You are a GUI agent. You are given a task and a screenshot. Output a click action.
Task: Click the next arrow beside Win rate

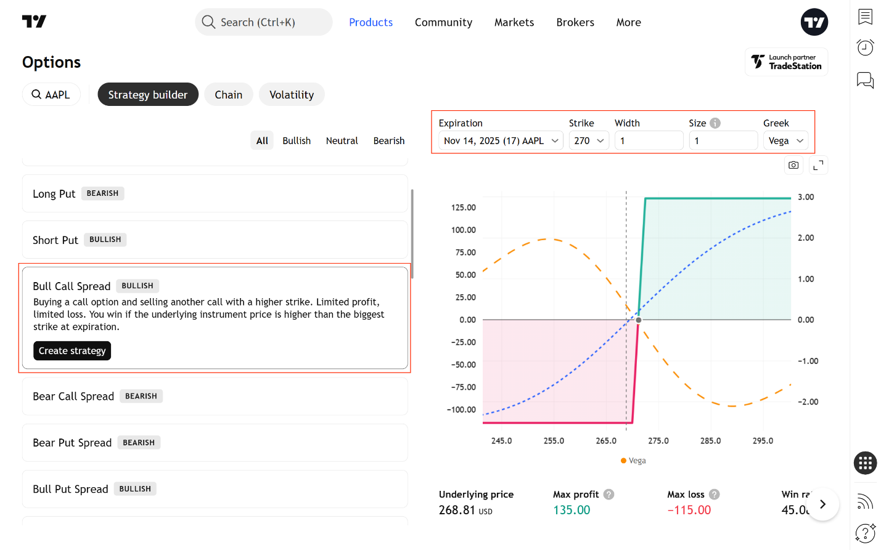pyautogui.click(x=822, y=504)
